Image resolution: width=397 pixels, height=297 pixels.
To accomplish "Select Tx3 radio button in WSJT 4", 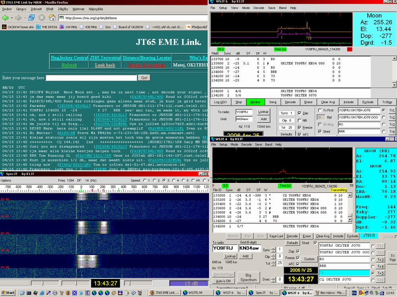I will point(373,260).
